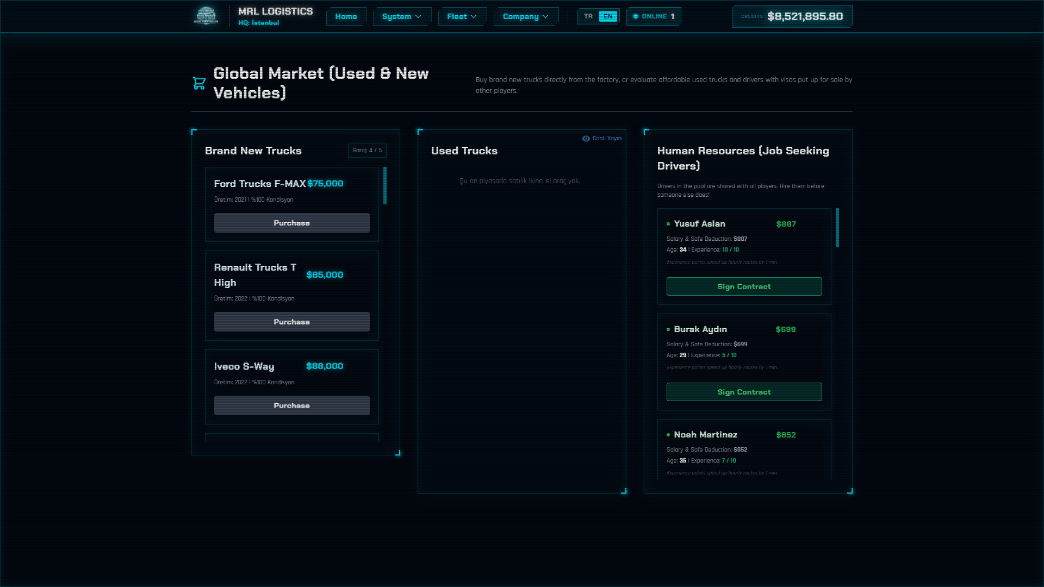The height and width of the screenshot is (587, 1044).
Task: Select the EN language option
Action: (x=608, y=16)
